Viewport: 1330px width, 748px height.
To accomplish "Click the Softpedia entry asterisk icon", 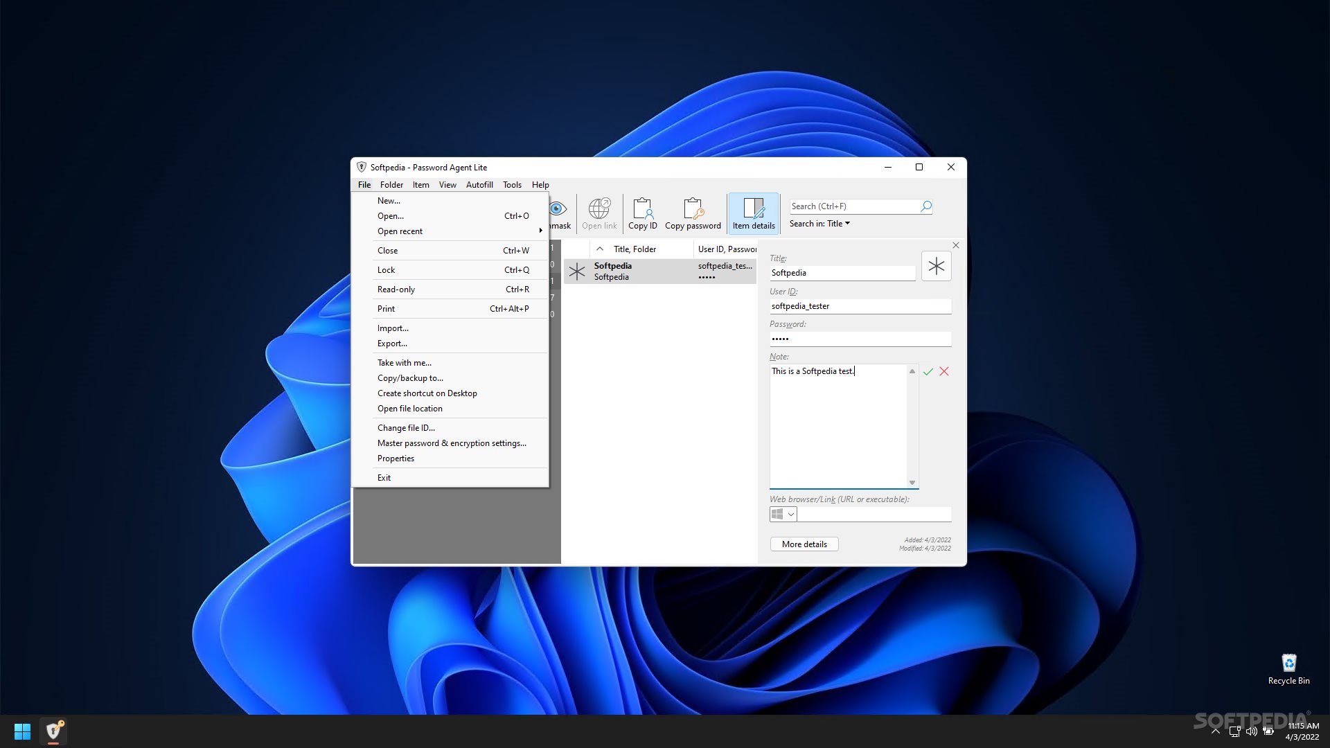I will [577, 271].
